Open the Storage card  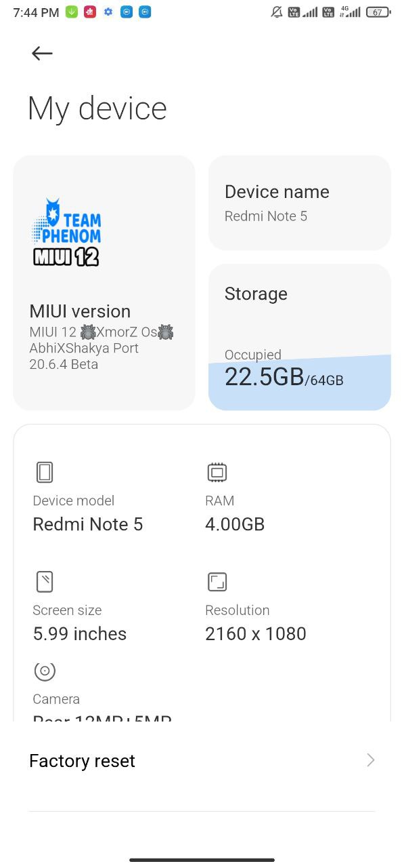tap(300, 337)
